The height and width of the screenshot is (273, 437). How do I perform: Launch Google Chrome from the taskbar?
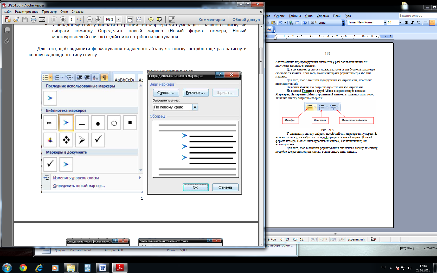click(23, 268)
